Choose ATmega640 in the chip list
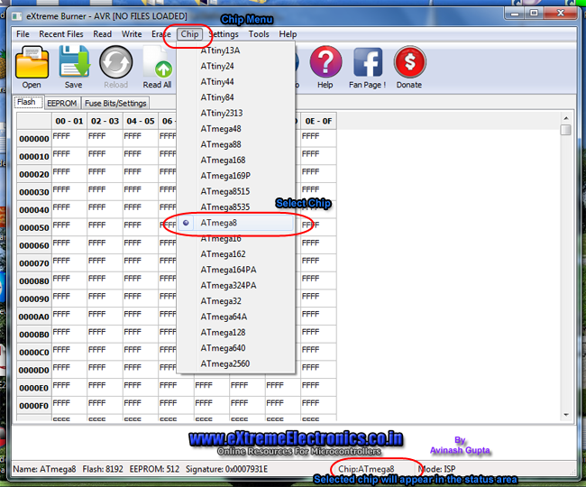This screenshot has height=487, width=586. pyautogui.click(x=235, y=348)
